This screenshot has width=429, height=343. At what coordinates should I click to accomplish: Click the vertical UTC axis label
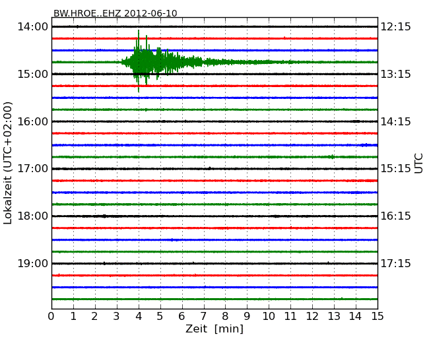tap(418, 164)
